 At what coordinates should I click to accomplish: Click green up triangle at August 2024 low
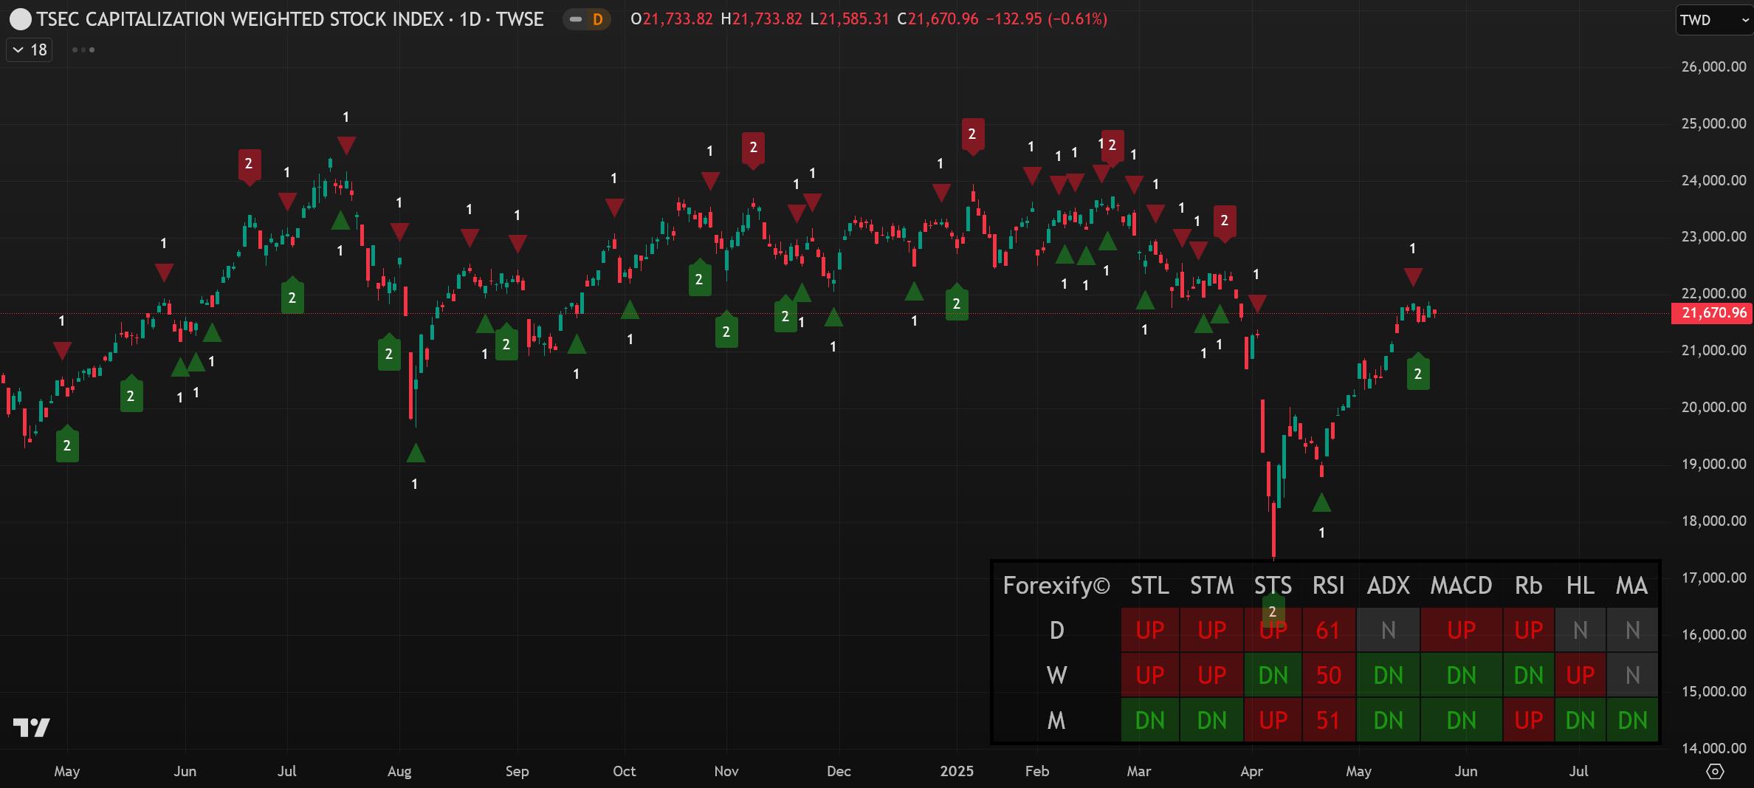pyautogui.click(x=416, y=453)
